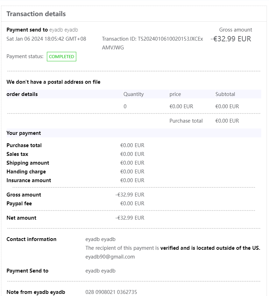The width and height of the screenshot is (269, 296).
Task: Click the note text 028 0908021 0362735
Action: (x=111, y=292)
